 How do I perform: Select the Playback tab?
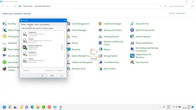pyautogui.click(x=24, y=24)
